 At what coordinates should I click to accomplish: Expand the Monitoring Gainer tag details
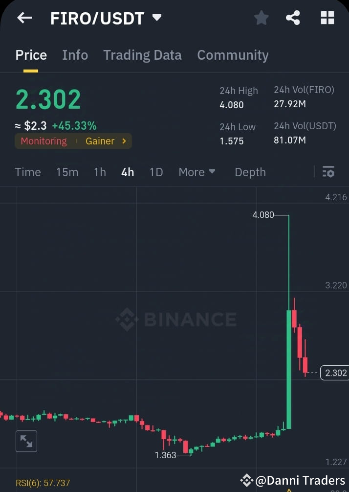[73, 141]
